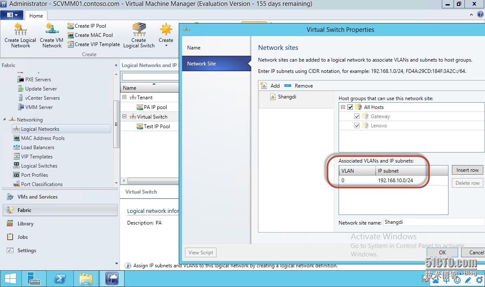Open PowerShell from taskbar
485x287 pixels.
point(60,279)
